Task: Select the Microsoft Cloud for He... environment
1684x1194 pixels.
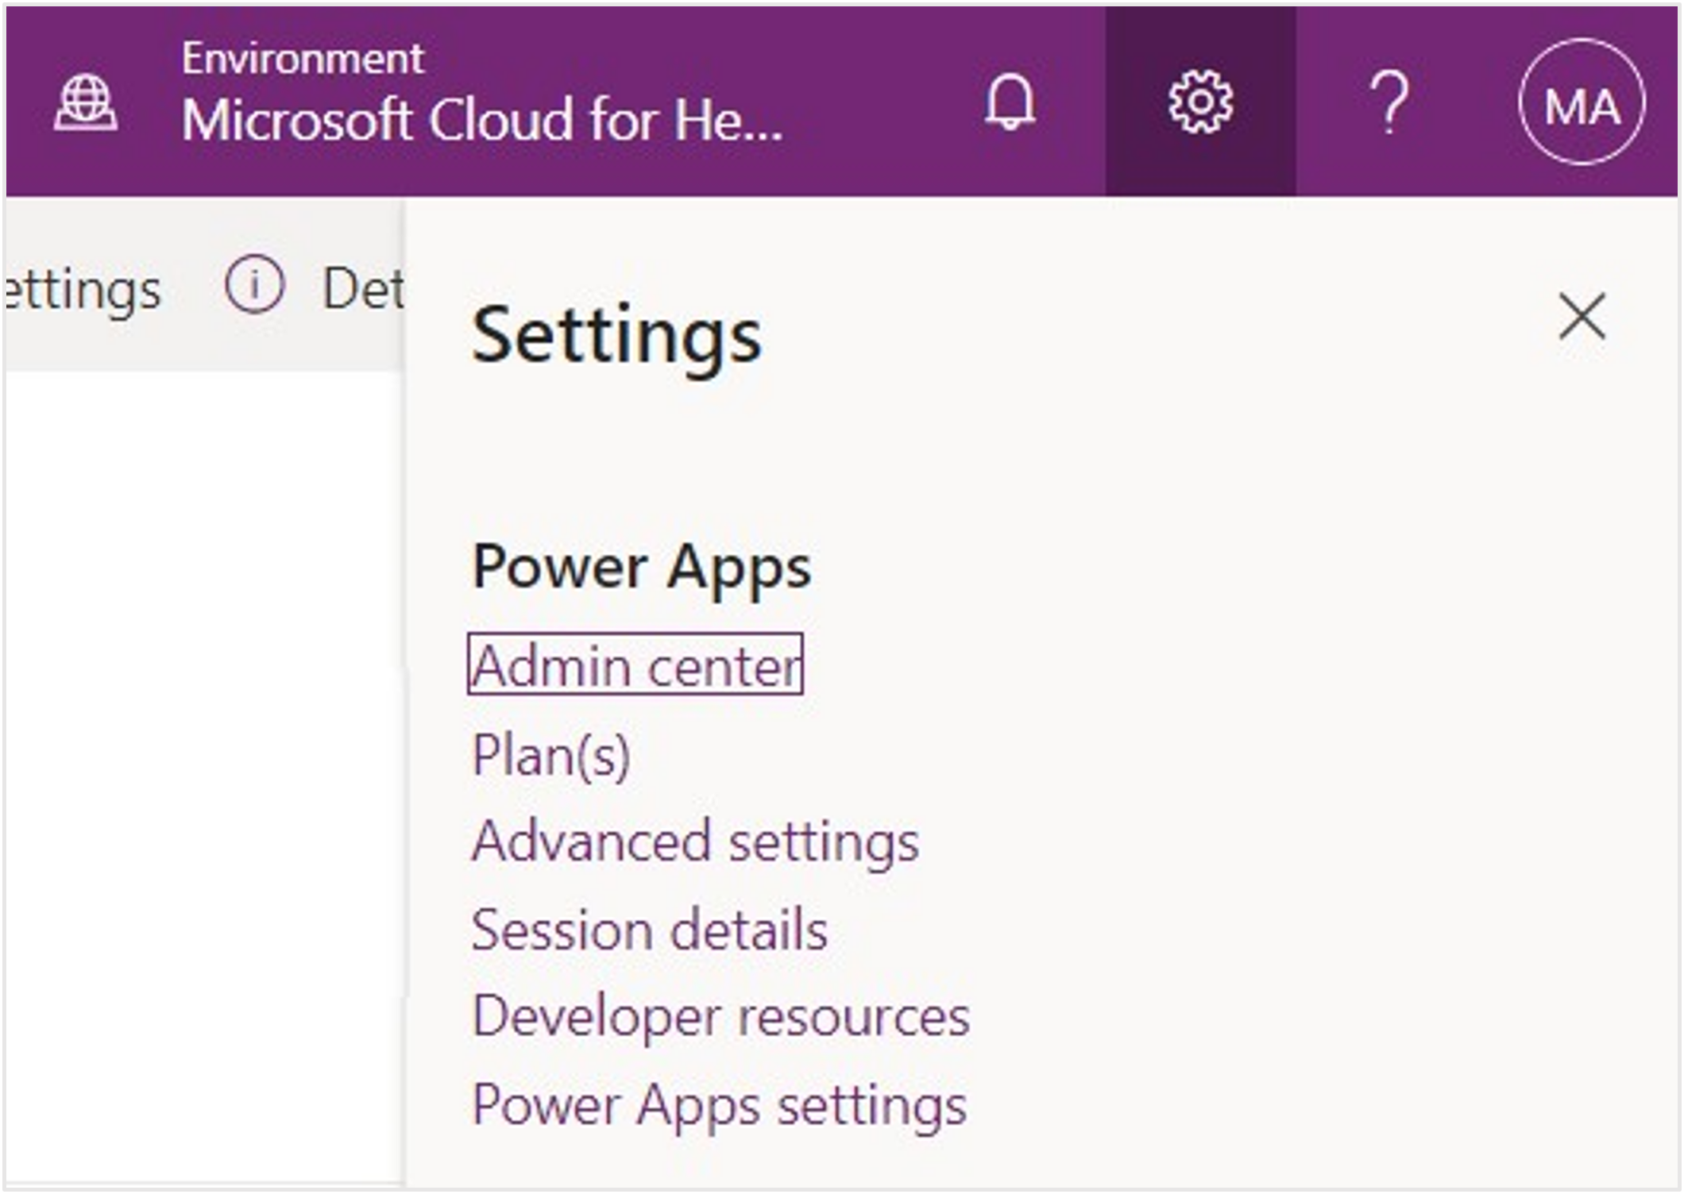Action: pyautogui.click(x=482, y=121)
